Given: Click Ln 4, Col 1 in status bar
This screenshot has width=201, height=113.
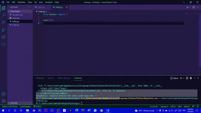Looking at the screenshot, I should click(154, 106).
